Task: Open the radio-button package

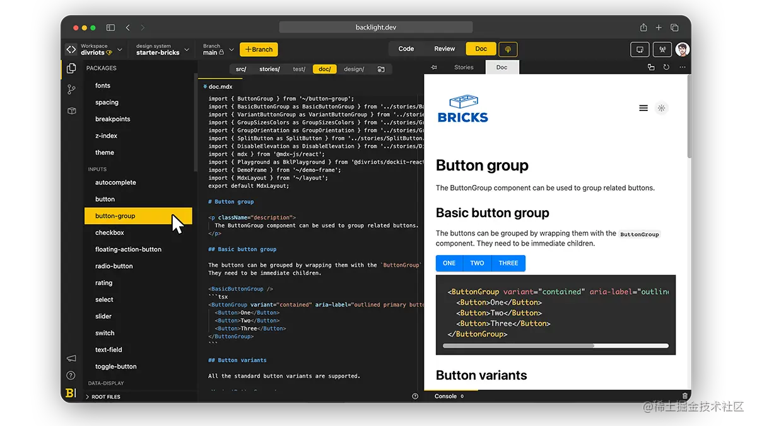Action: click(114, 266)
